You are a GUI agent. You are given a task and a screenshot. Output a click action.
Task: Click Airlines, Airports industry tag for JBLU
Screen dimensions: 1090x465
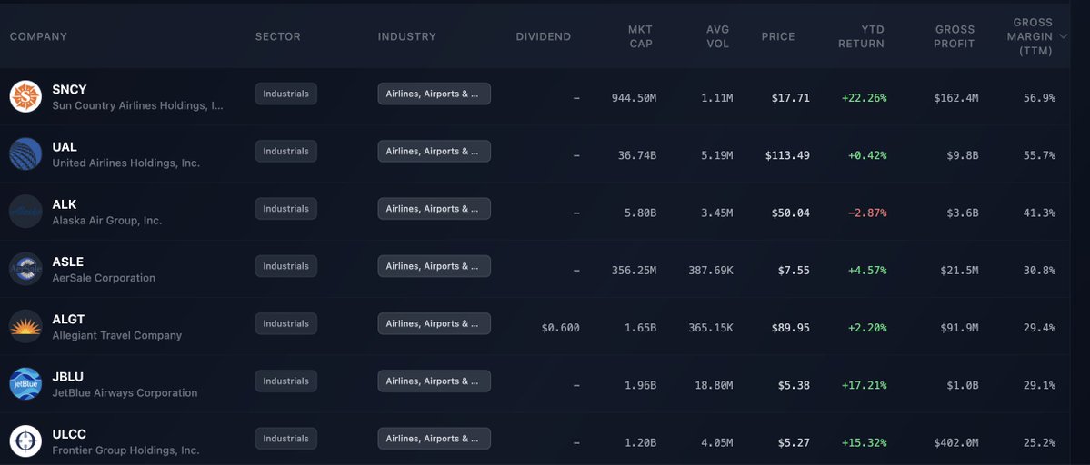click(434, 381)
